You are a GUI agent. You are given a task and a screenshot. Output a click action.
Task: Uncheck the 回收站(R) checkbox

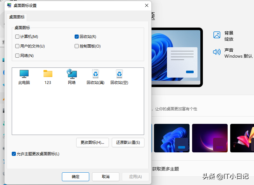77,37
